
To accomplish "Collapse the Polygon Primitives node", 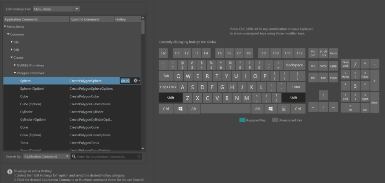I will tap(15, 73).
